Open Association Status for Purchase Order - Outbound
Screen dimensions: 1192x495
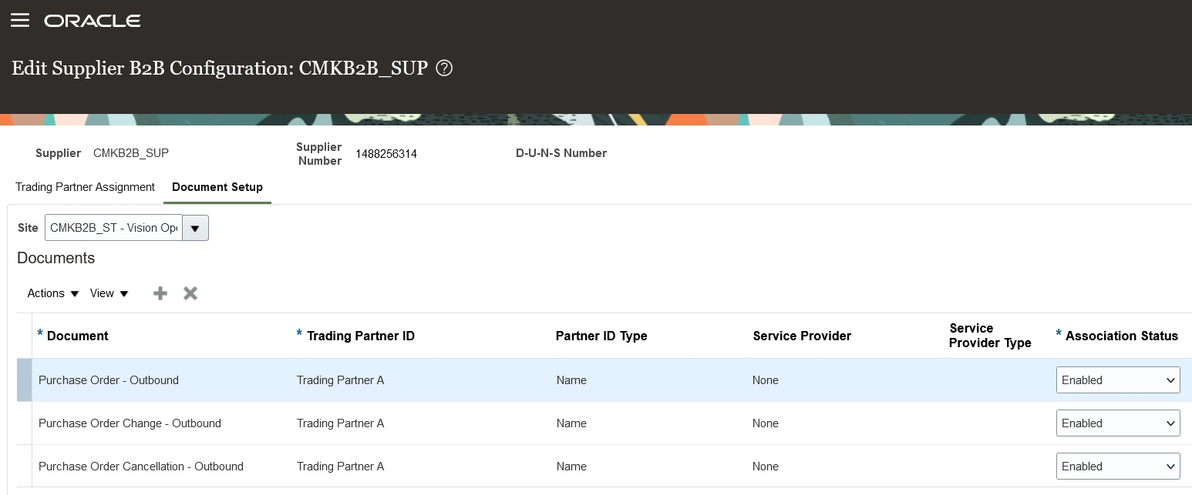[x=1118, y=380]
